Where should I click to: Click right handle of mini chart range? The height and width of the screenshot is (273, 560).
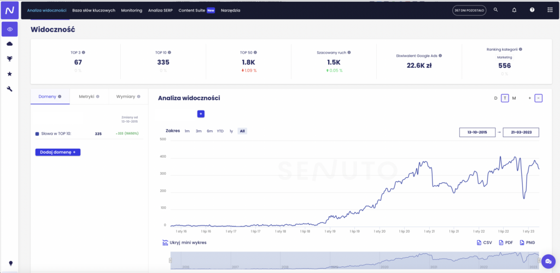[x=539, y=260]
